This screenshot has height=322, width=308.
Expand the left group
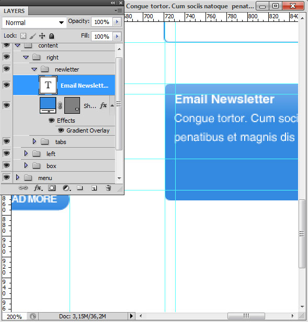pos(26,153)
